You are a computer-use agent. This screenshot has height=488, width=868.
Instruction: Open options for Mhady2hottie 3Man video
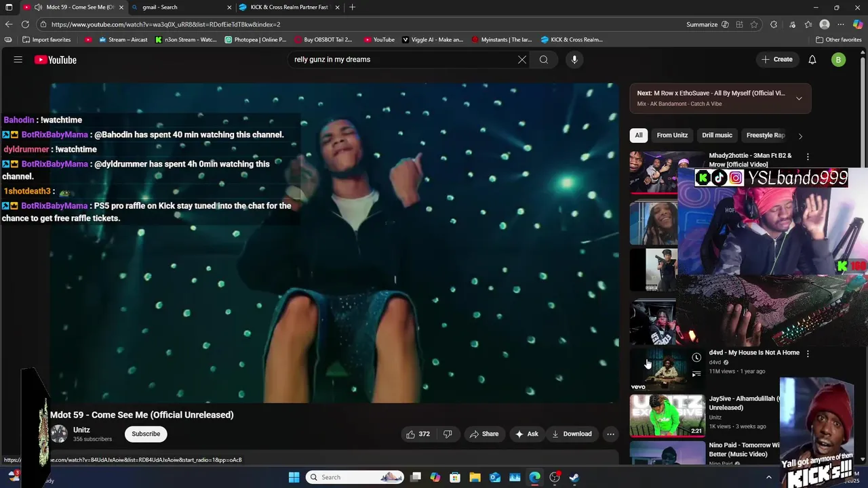pos(808,157)
